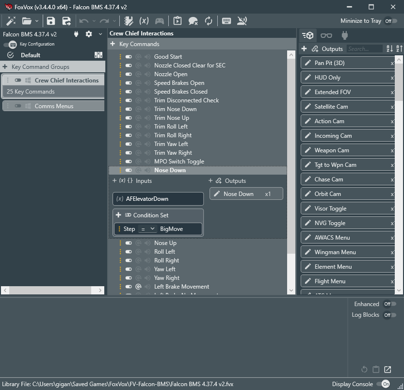Click the columns icon next to Default
404x390 pixels.
coord(98,55)
